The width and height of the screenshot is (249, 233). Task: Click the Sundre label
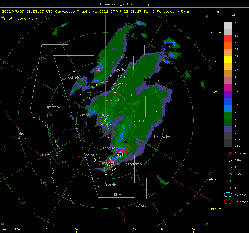pos(84,115)
